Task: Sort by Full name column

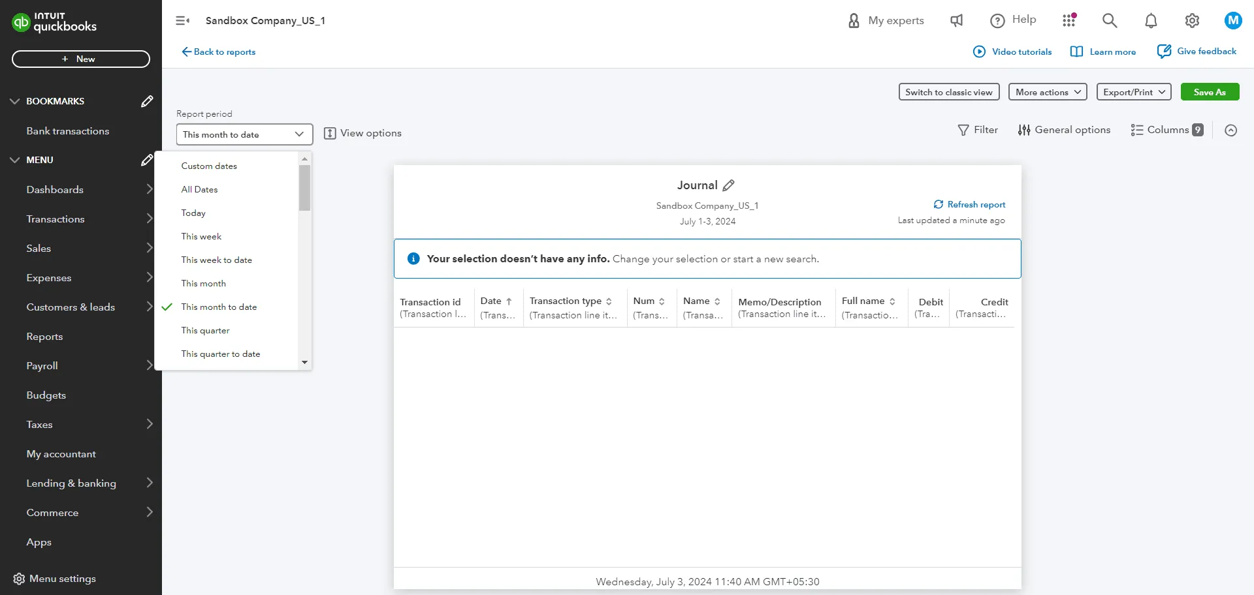Action: (892, 301)
